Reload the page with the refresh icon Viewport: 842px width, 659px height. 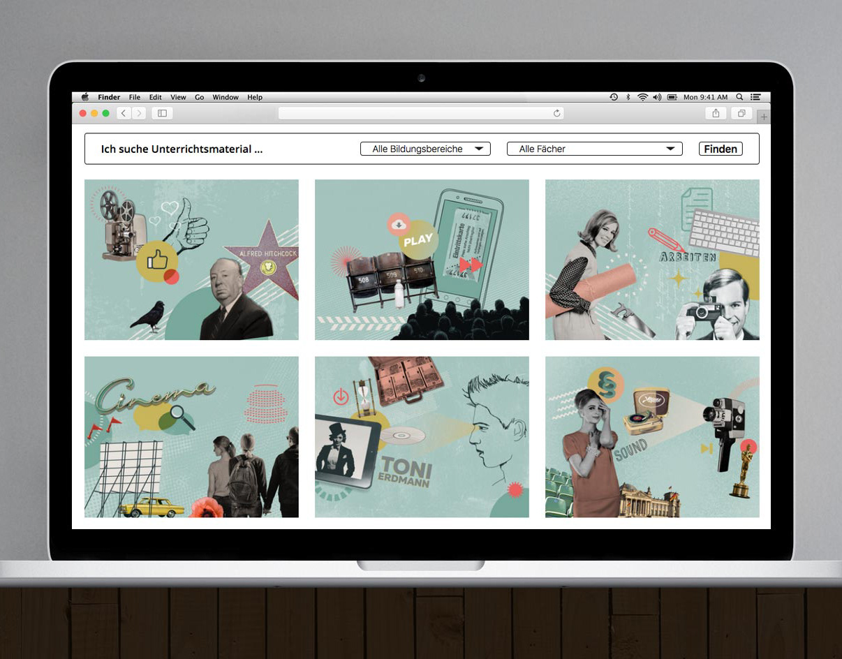pos(556,113)
